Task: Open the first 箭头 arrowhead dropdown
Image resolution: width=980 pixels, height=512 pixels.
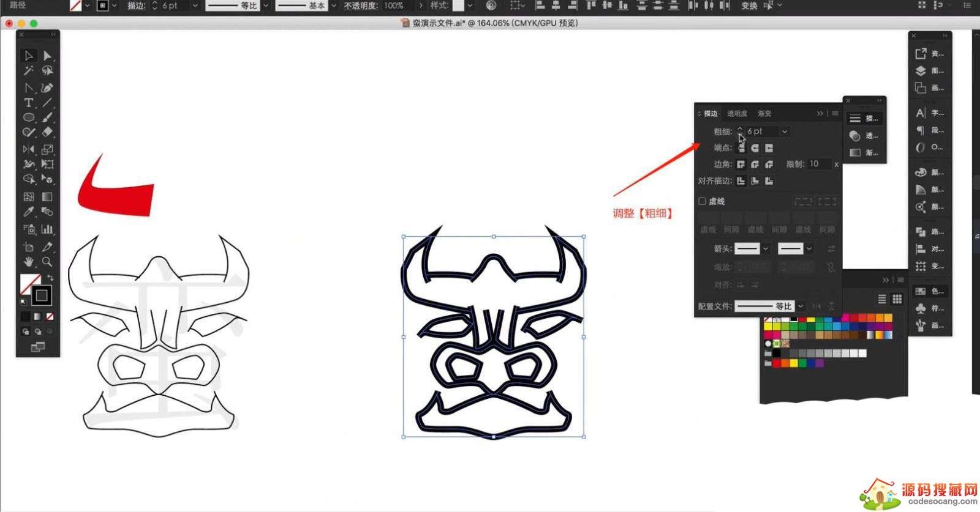Action: [766, 248]
